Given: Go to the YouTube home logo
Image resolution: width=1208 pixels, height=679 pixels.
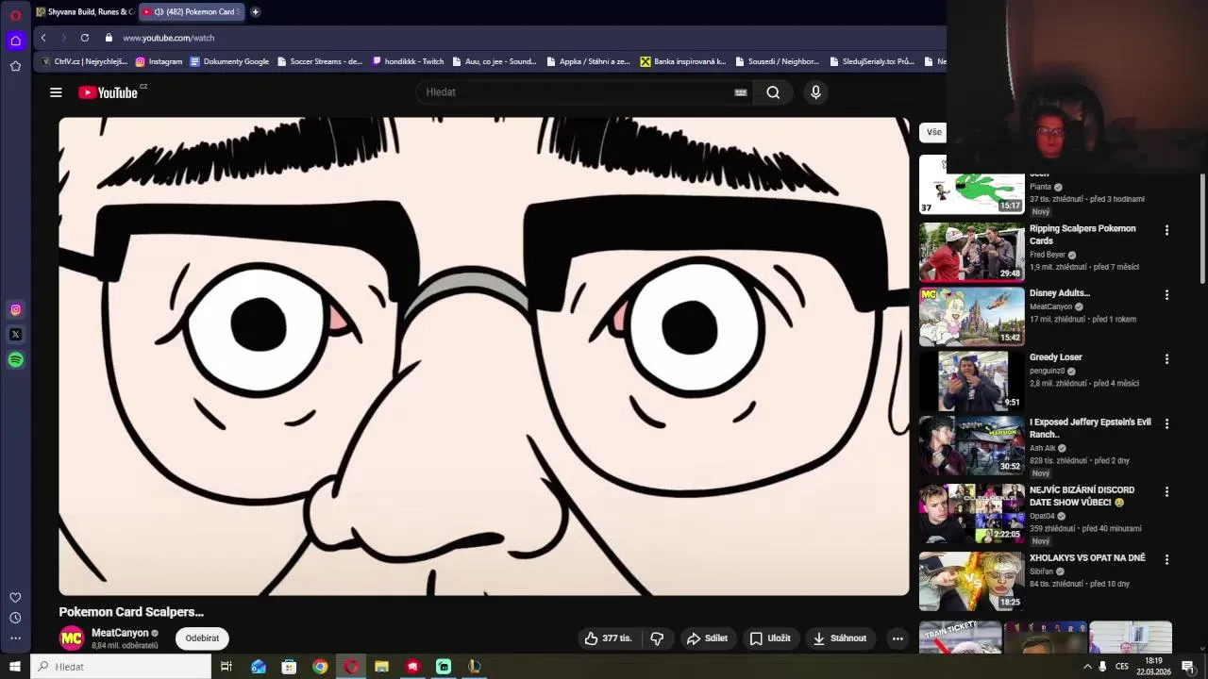Looking at the screenshot, I should pos(109,92).
